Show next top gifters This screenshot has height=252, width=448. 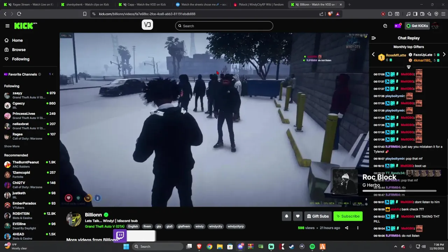tap(444, 55)
